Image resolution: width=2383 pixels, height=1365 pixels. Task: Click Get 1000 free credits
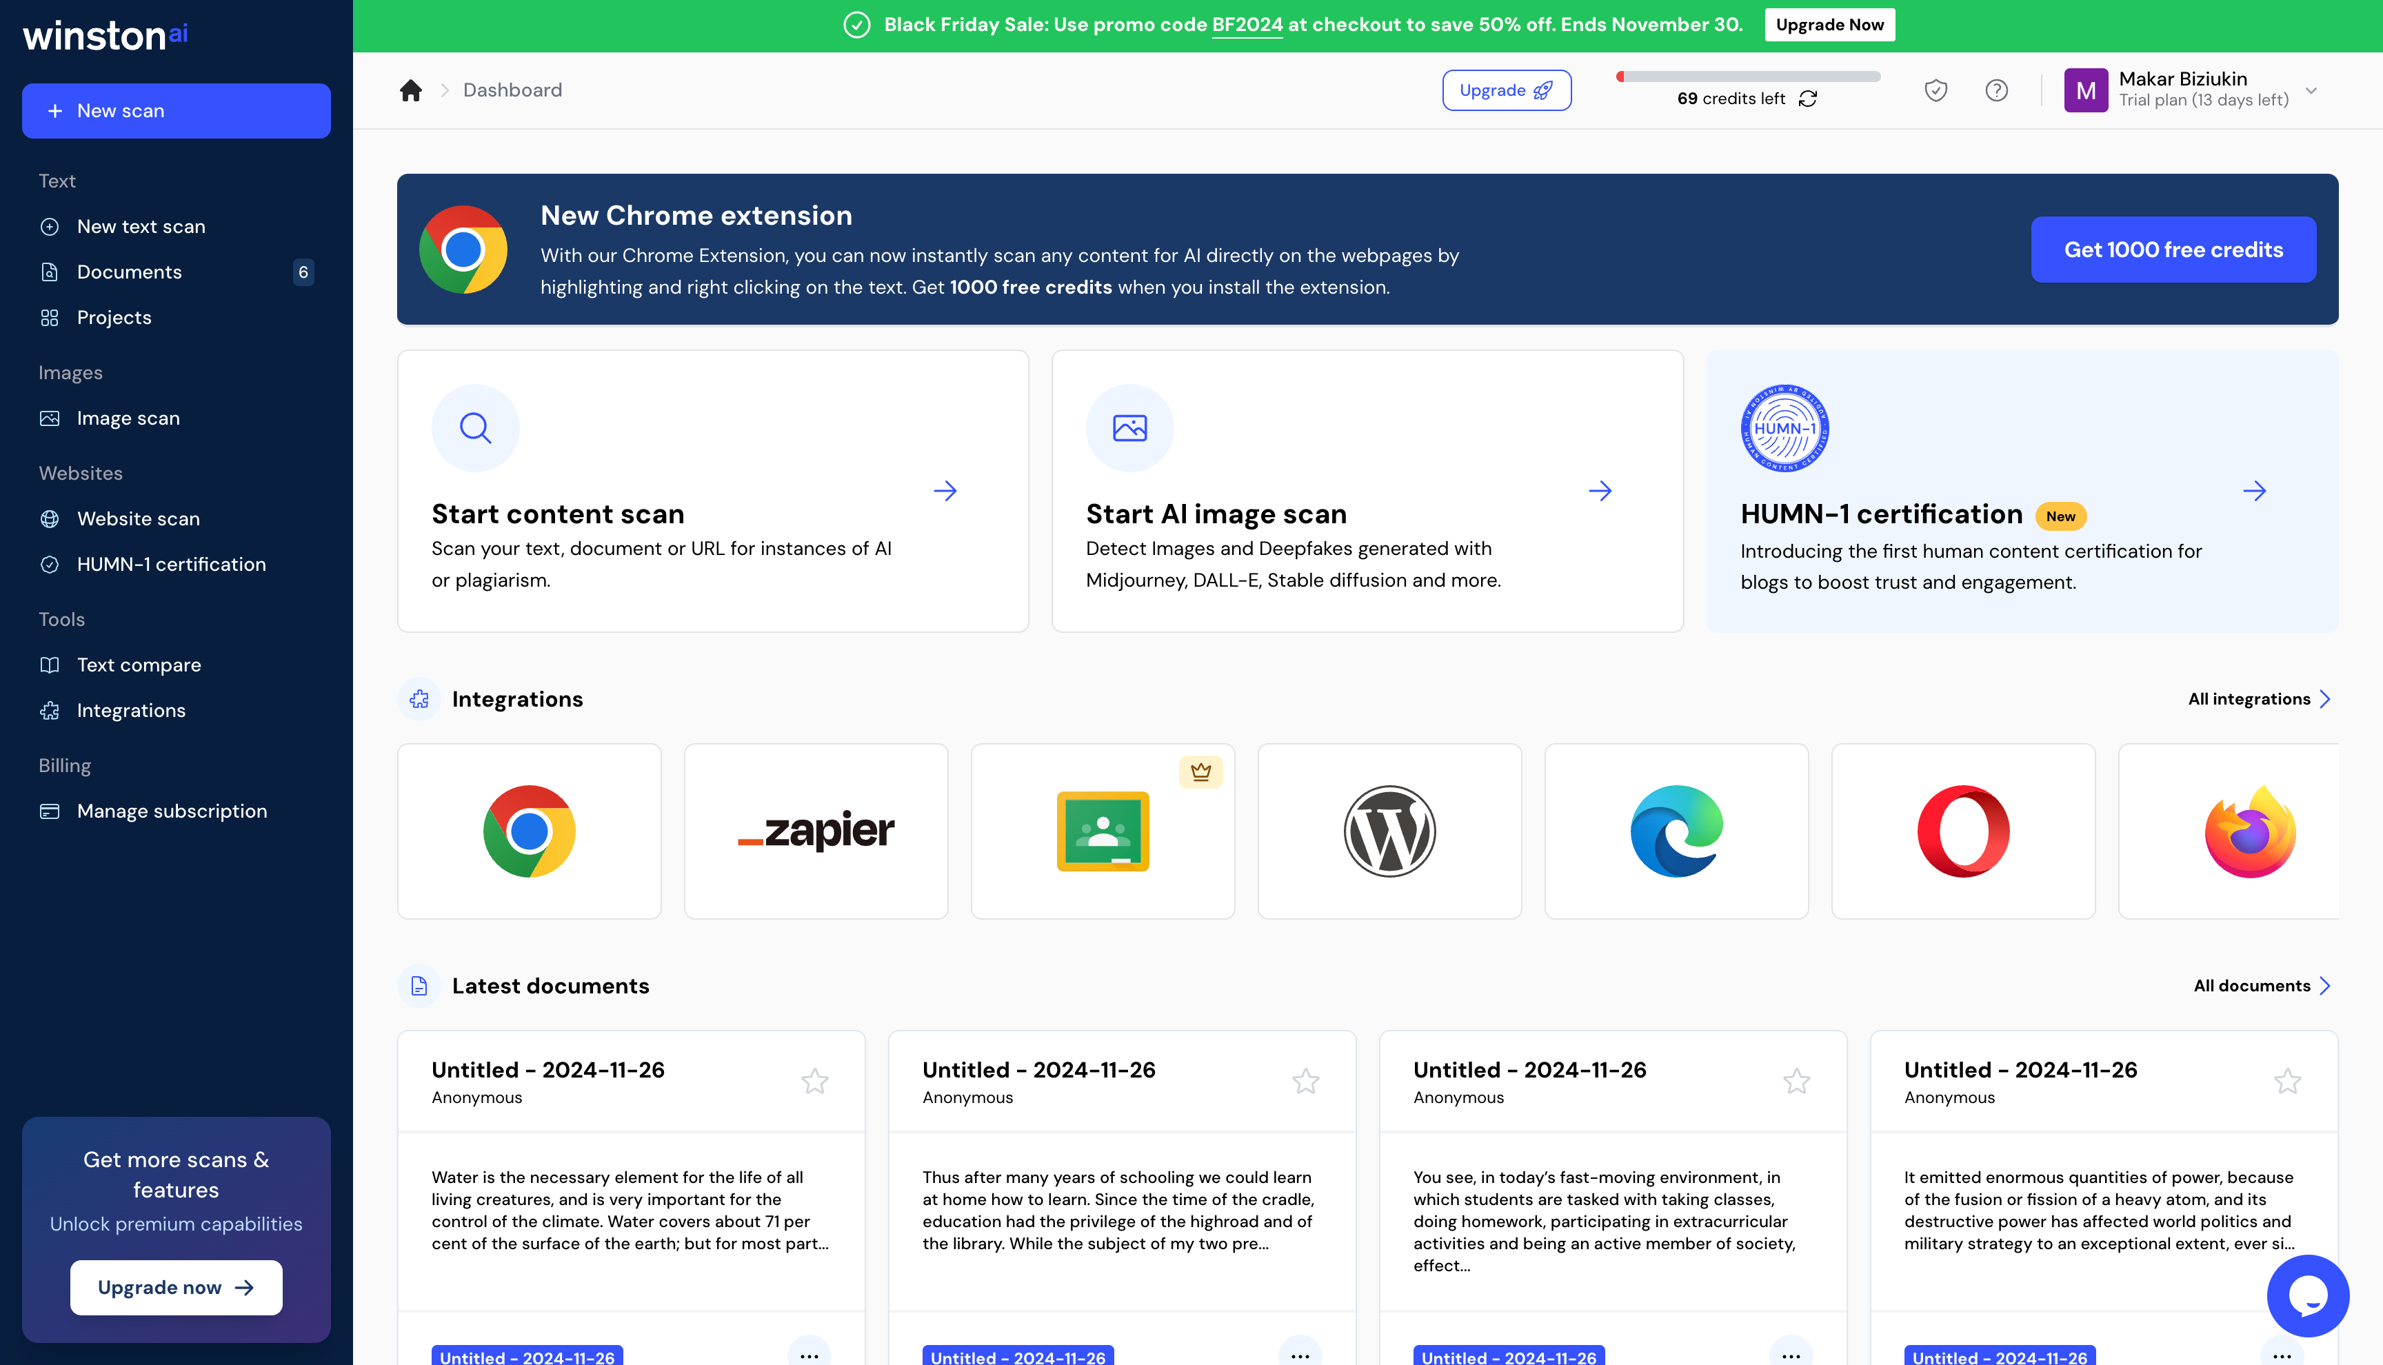2173,250
